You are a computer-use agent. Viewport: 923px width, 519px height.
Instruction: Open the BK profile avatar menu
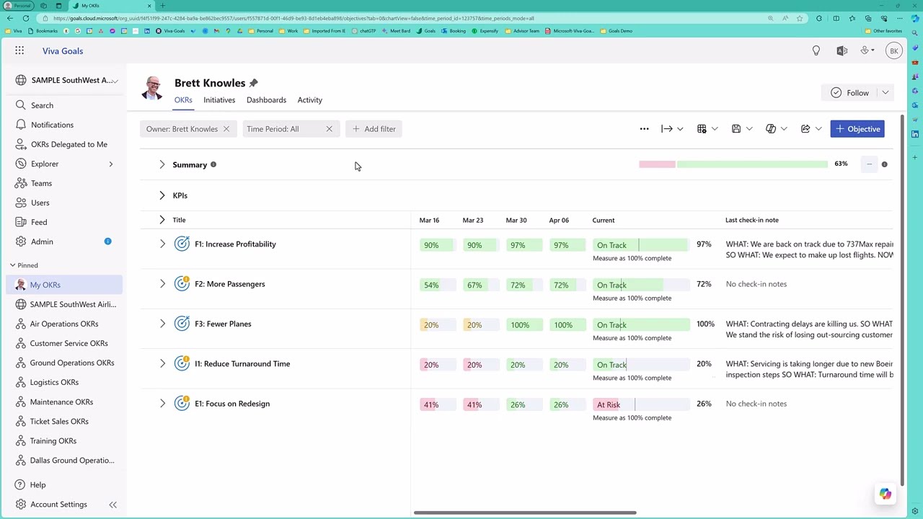pyautogui.click(x=894, y=50)
